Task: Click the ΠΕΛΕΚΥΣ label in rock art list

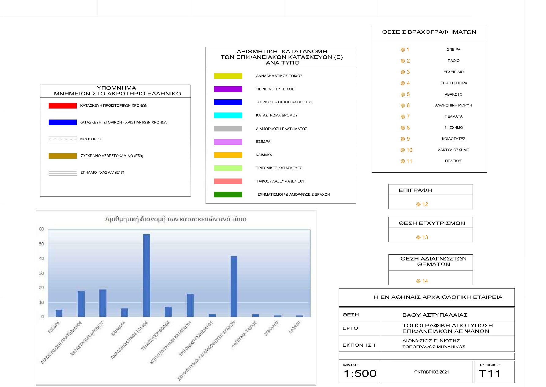Action: click(454, 161)
